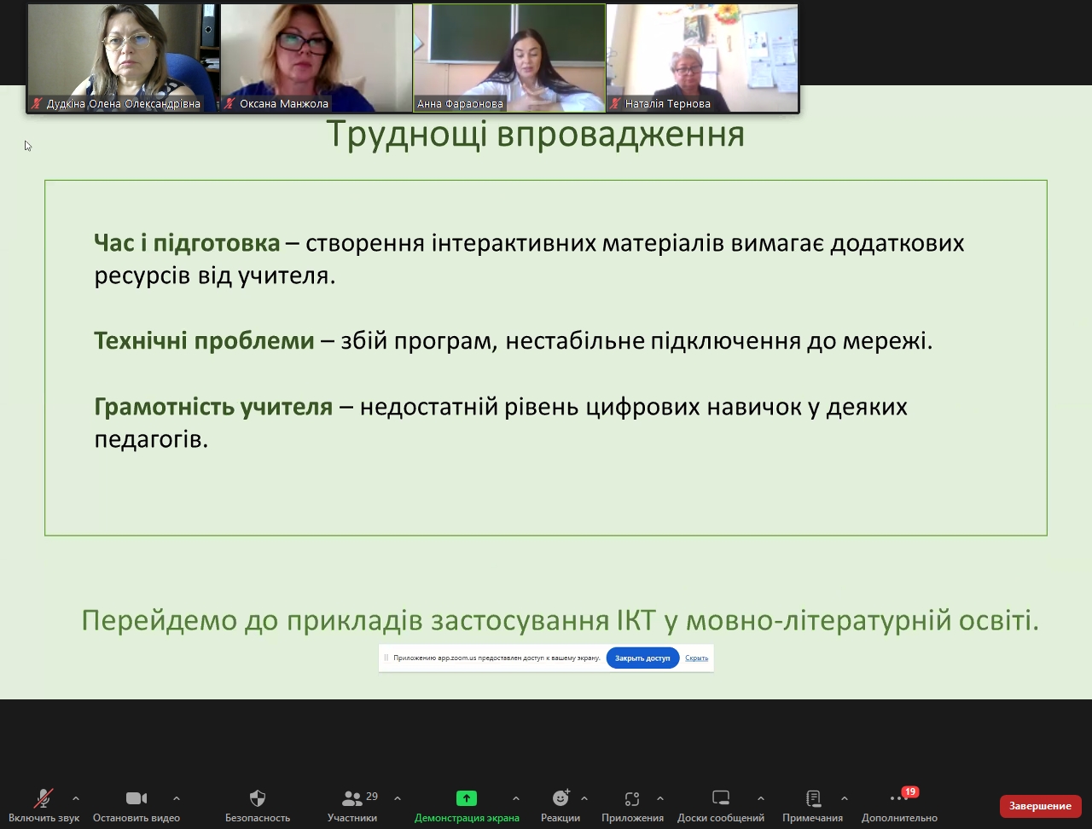Expand share options arrow beside Демонстрация экрана

tap(516, 799)
